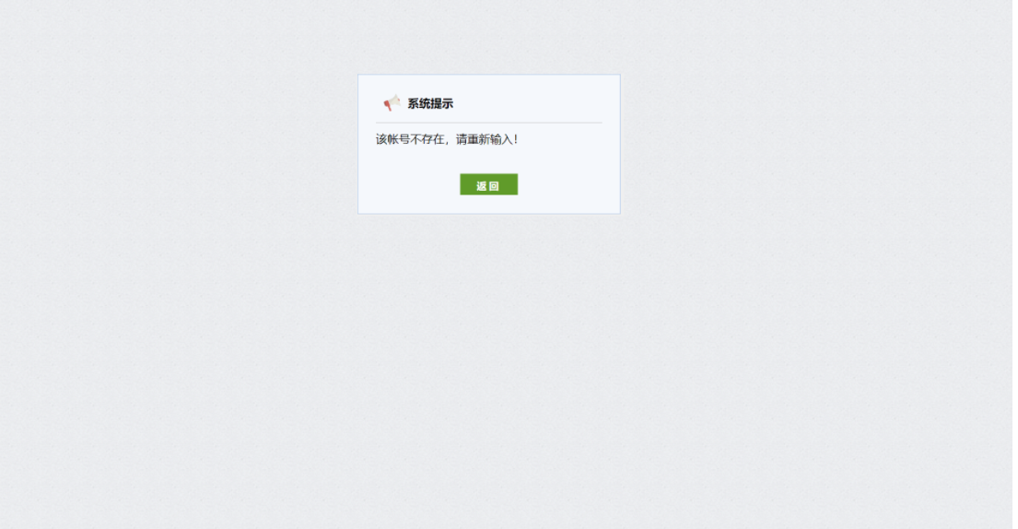This screenshot has height=529, width=1018.
Task: Click the word 系统 in the dialog title
Action: tap(419, 103)
